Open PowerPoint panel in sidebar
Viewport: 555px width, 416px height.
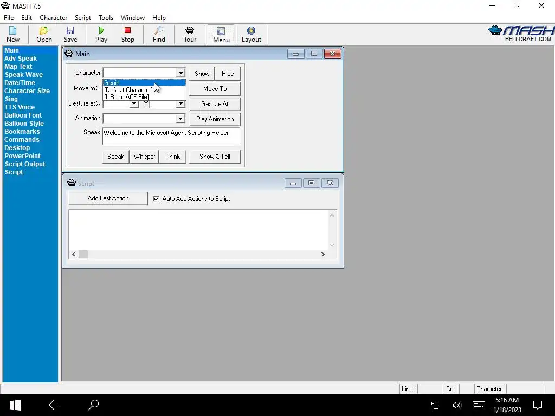tap(22, 156)
